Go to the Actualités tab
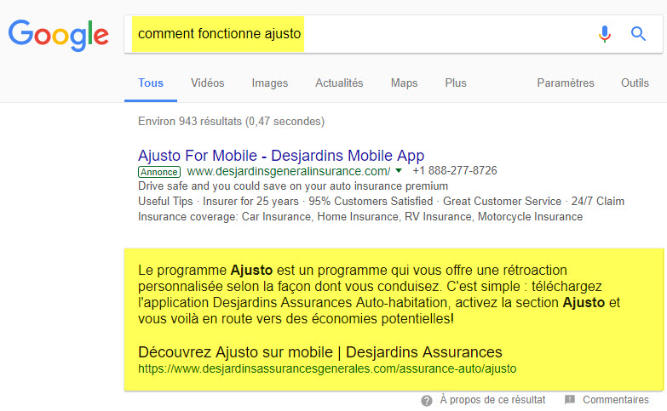This screenshot has width=667, height=411. pos(339,83)
